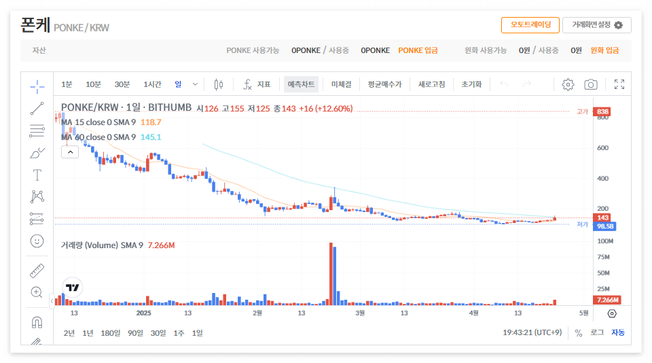Set range to 1년
Viewport: 652px width, 363px height.
[x=88, y=333]
